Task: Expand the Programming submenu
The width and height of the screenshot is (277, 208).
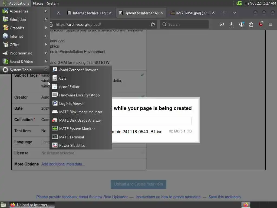Action: click(25, 53)
